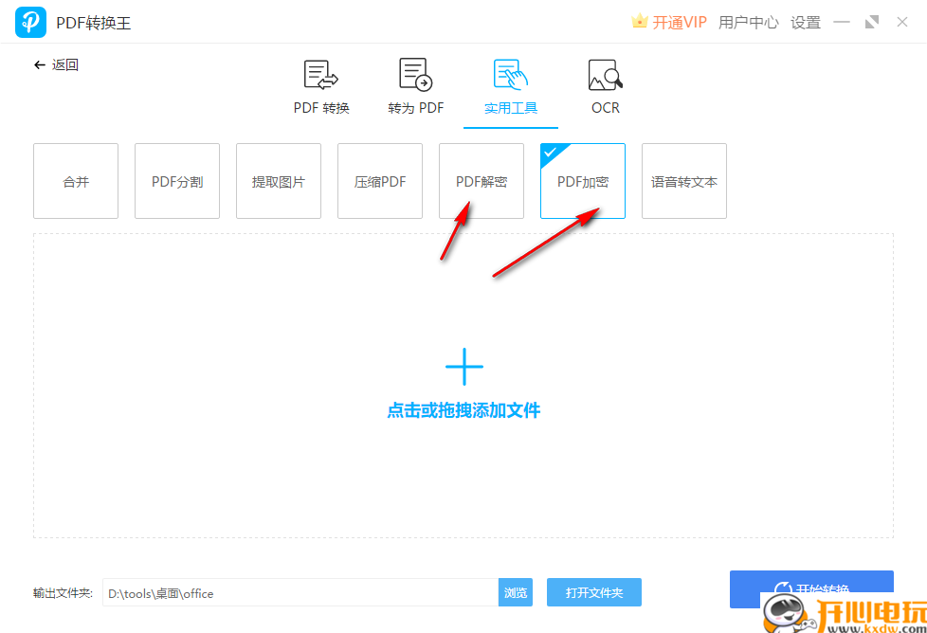
Task: Toggle selection of the PDF加密 tool tile
Action: tap(582, 180)
